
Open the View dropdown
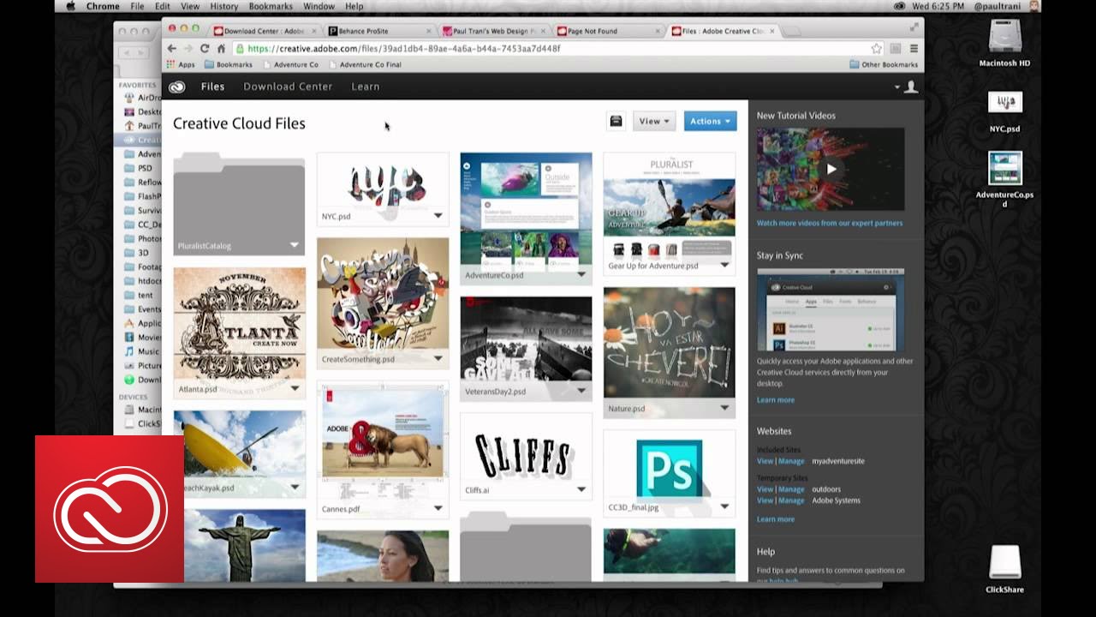pos(654,121)
